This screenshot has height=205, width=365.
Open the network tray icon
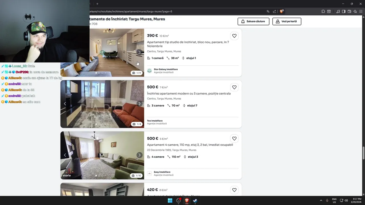click(x=341, y=200)
